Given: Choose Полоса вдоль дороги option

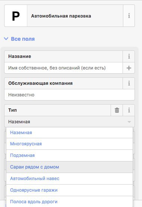Looking at the screenshot, I should [x=70, y=202].
